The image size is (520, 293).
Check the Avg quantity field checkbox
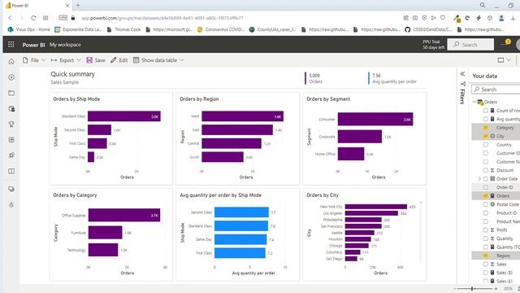(486, 119)
